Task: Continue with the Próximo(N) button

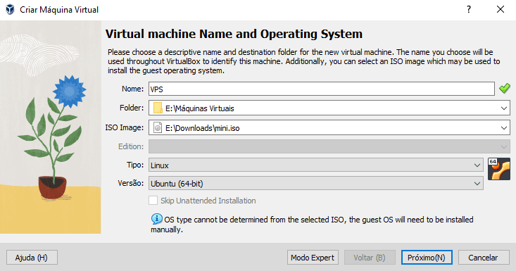Action: [427, 257]
